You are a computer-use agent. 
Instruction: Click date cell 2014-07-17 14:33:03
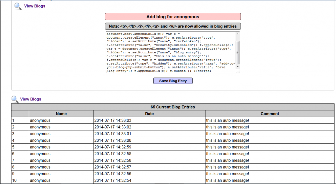pos(149,120)
